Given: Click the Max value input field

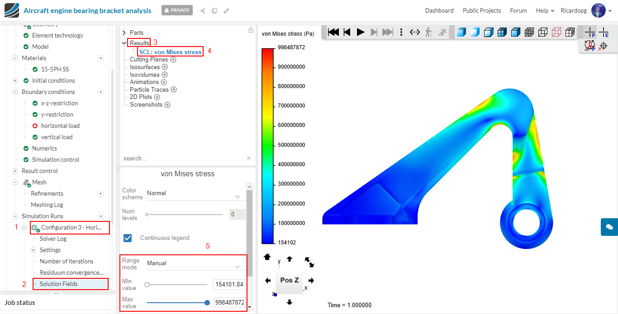Looking at the screenshot, I should click(230, 302).
